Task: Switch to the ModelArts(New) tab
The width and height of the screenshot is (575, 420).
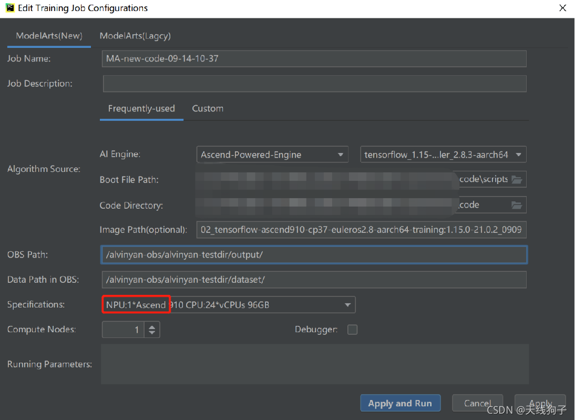Action: (49, 36)
